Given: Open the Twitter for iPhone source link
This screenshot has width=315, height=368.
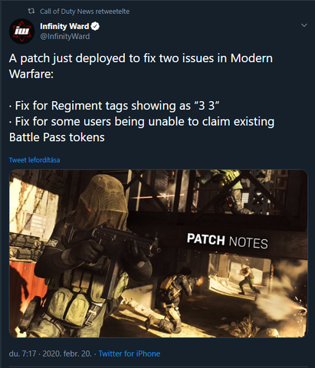Looking at the screenshot, I should [130, 353].
